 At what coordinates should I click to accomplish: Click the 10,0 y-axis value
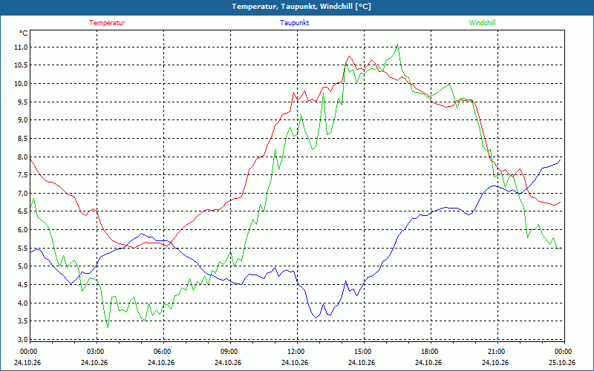click(x=21, y=84)
